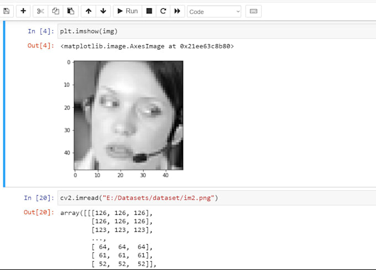
Task: Run the selected cell
Action: (128, 11)
